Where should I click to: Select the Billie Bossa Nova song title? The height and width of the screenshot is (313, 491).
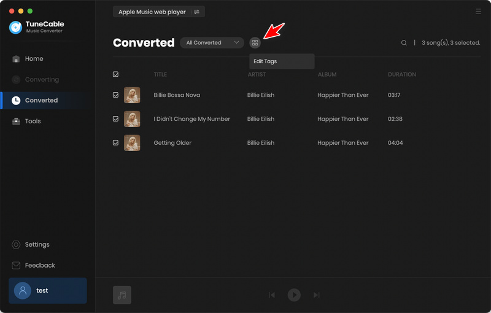click(177, 95)
